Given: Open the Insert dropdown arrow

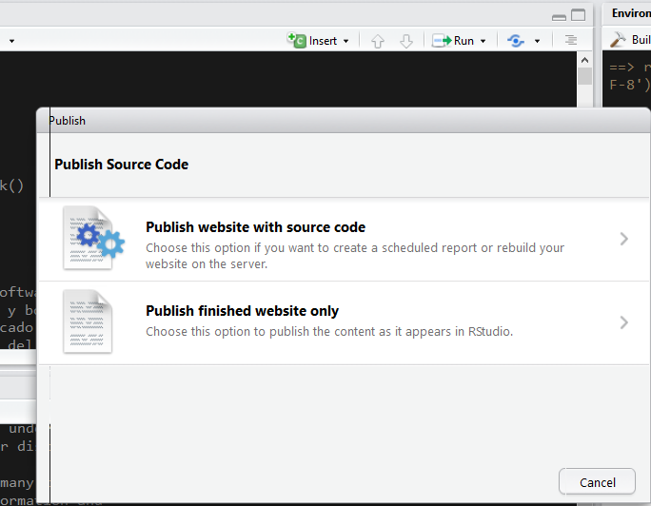Looking at the screenshot, I should [x=346, y=41].
